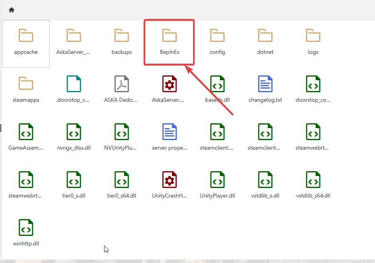Click the home breadcrumb icon
This screenshot has width=375, height=263.
(12, 10)
